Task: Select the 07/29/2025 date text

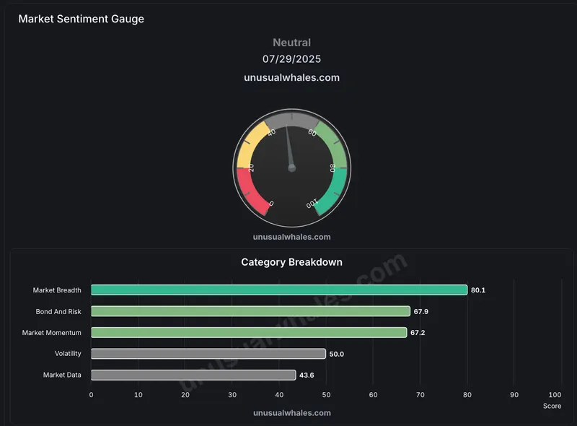Action: (292, 59)
